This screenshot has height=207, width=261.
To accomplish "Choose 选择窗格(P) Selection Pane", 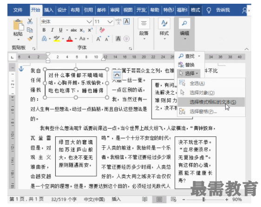I will click(211, 111).
